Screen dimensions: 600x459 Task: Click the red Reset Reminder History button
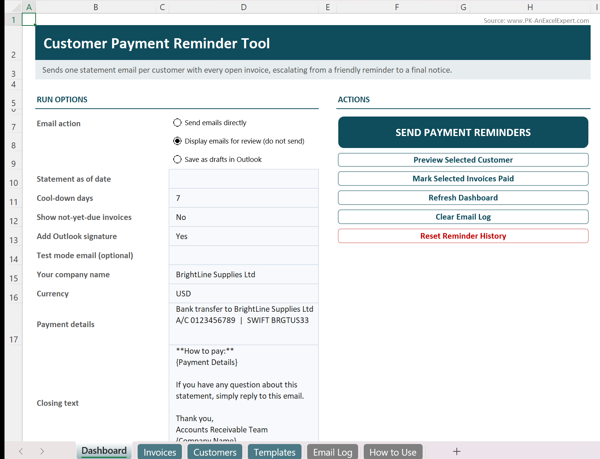tap(463, 236)
